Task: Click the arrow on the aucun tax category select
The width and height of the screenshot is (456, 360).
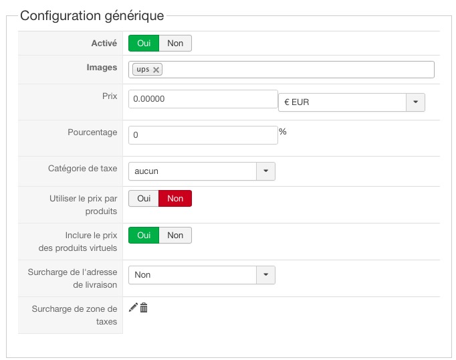Action: [266, 171]
